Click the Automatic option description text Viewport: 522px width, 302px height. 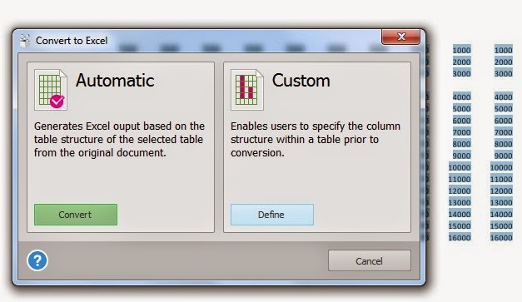point(119,140)
